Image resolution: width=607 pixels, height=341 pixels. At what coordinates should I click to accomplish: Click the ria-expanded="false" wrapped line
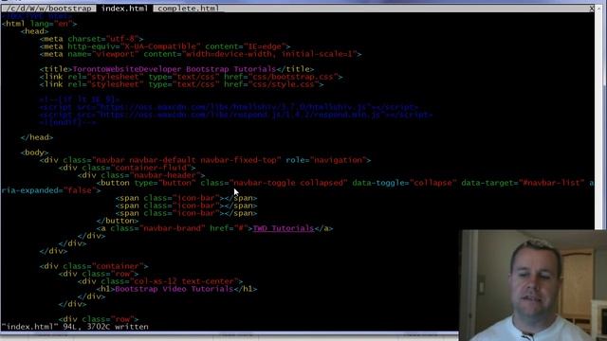(51, 190)
